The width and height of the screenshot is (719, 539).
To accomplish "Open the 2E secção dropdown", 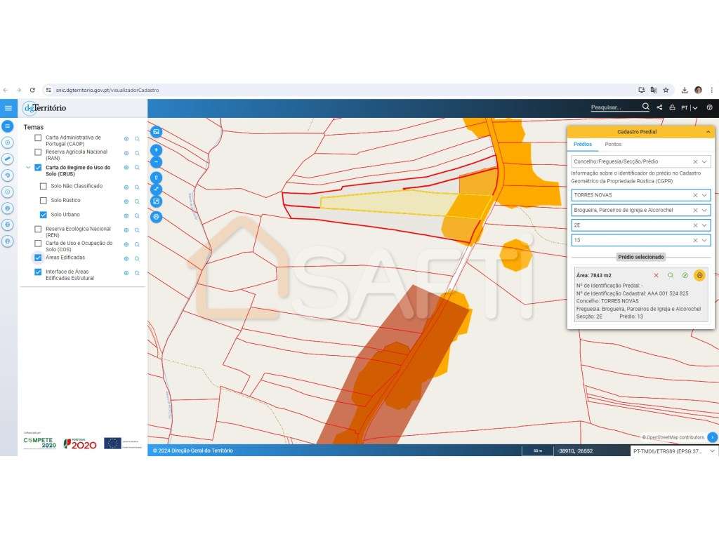I will coord(704,225).
